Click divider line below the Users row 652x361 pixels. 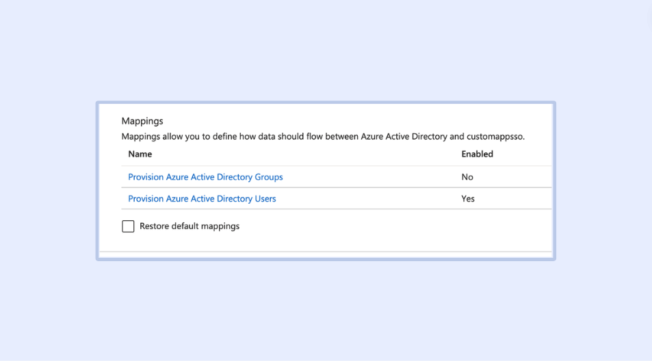pyautogui.click(x=335, y=209)
